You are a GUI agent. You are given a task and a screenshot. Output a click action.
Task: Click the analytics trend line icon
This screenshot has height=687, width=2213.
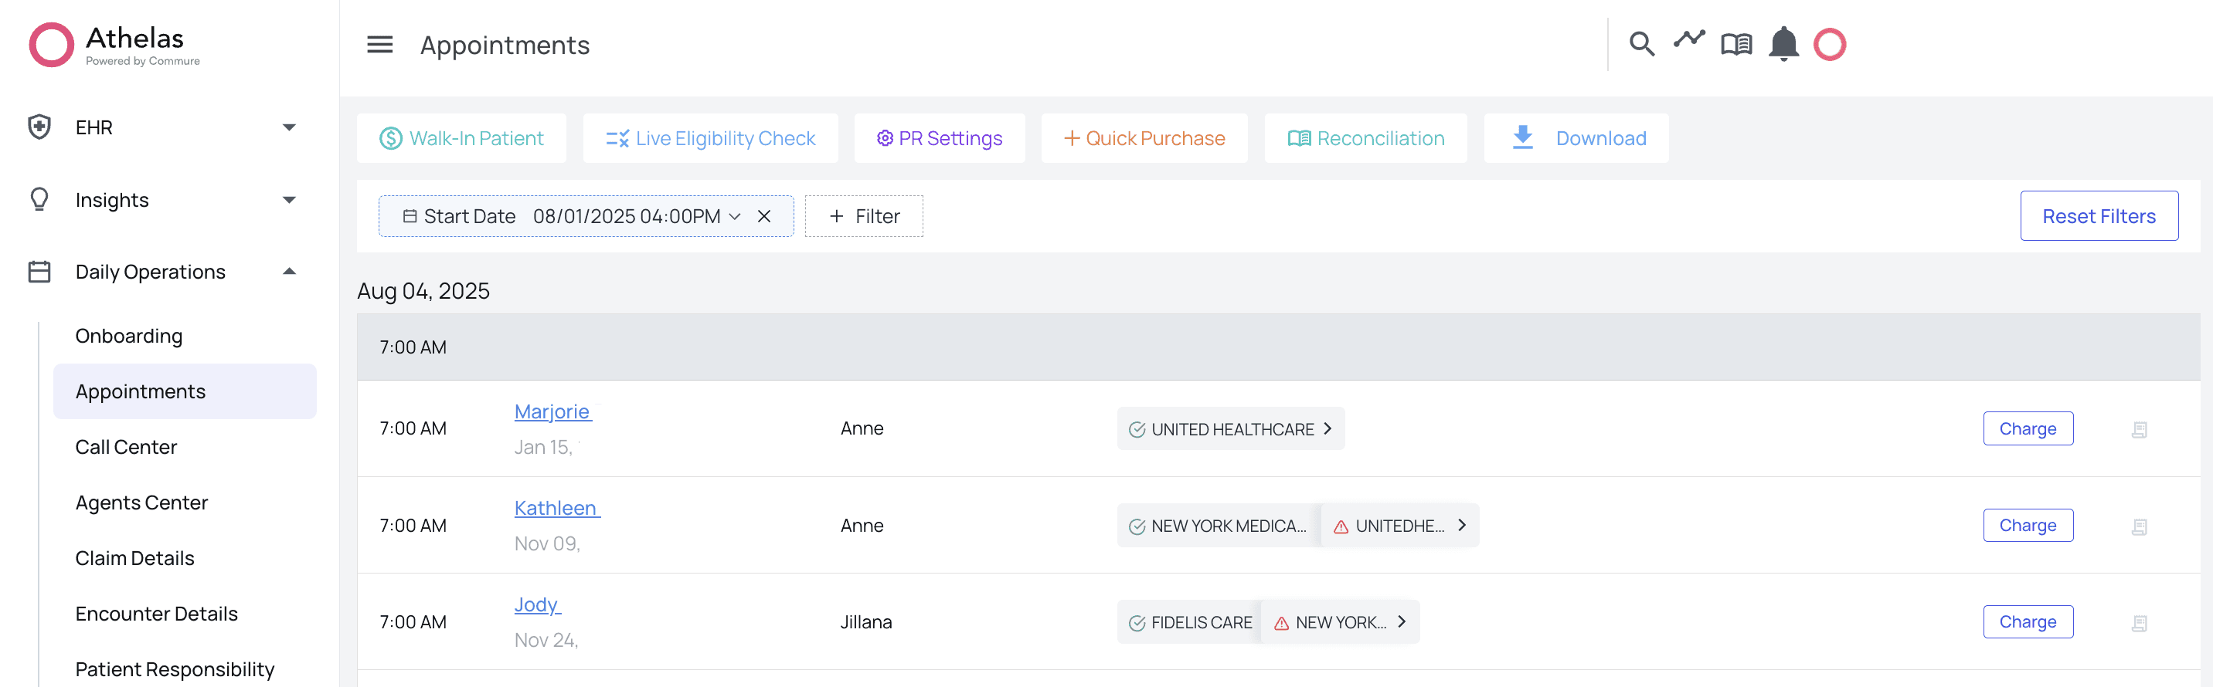coord(1688,39)
